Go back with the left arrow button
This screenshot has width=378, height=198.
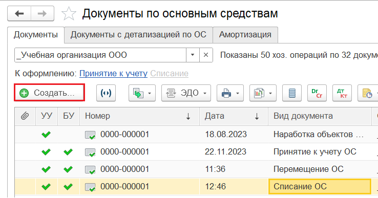tap(19, 14)
